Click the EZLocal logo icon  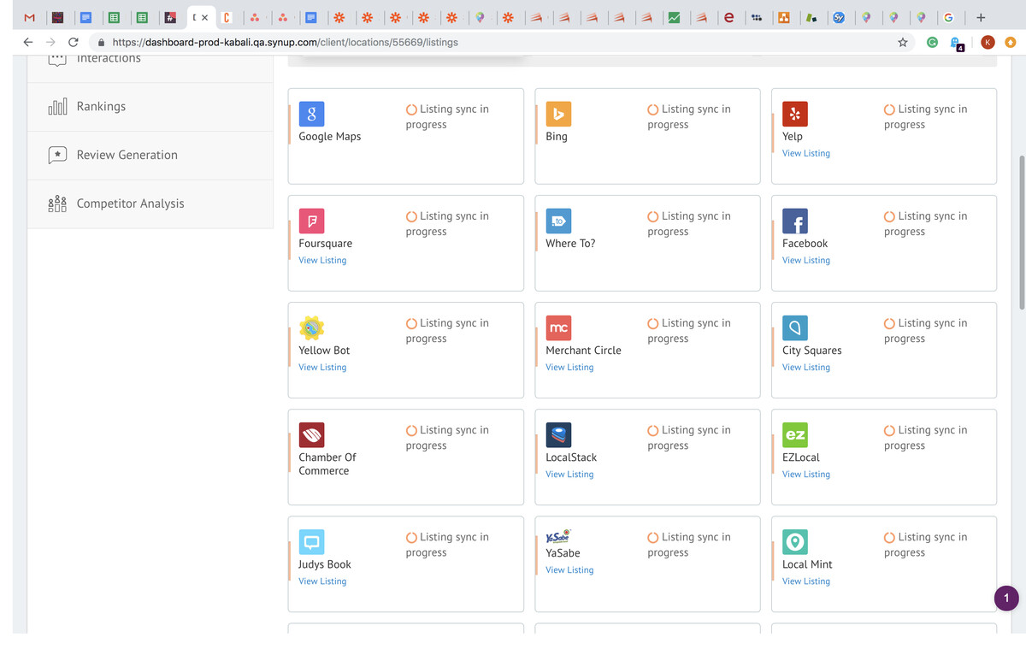[x=794, y=434]
